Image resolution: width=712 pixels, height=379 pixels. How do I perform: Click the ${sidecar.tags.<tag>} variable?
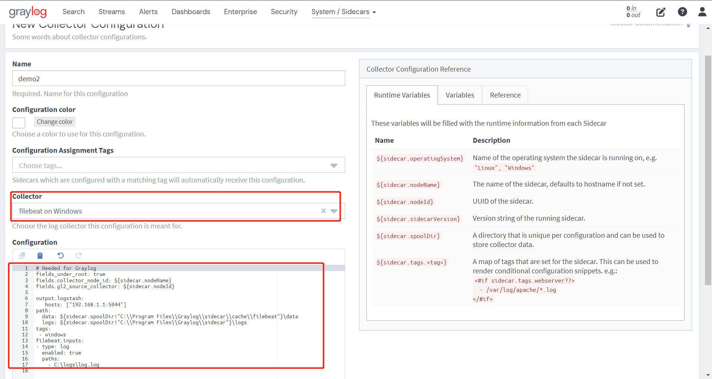click(x=412, y=263)
